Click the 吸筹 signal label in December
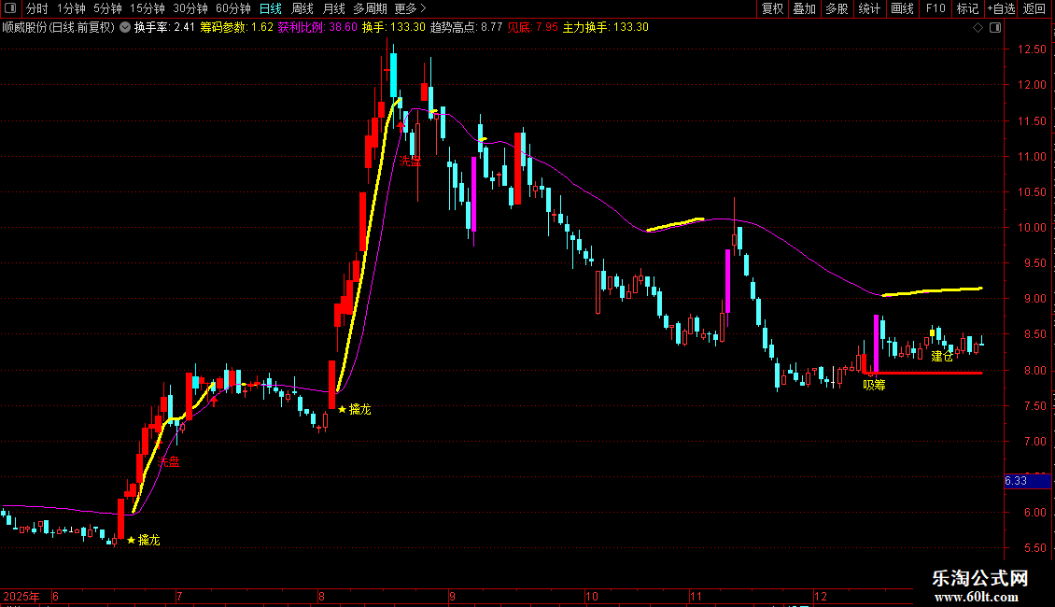 coord(874,385)
